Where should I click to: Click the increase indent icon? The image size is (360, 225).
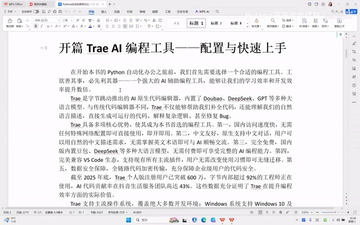[131, 20]
